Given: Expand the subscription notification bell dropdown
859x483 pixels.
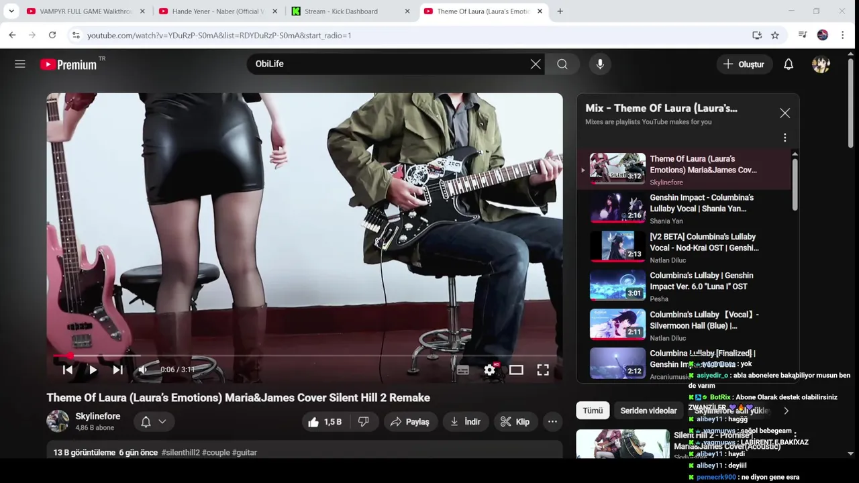Looking at the screenshot, I should tap(154, 422).
